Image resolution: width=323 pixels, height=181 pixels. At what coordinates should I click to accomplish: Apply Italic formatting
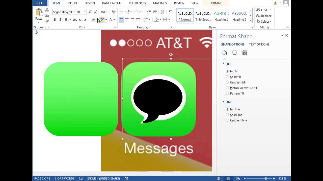(60, 20)
